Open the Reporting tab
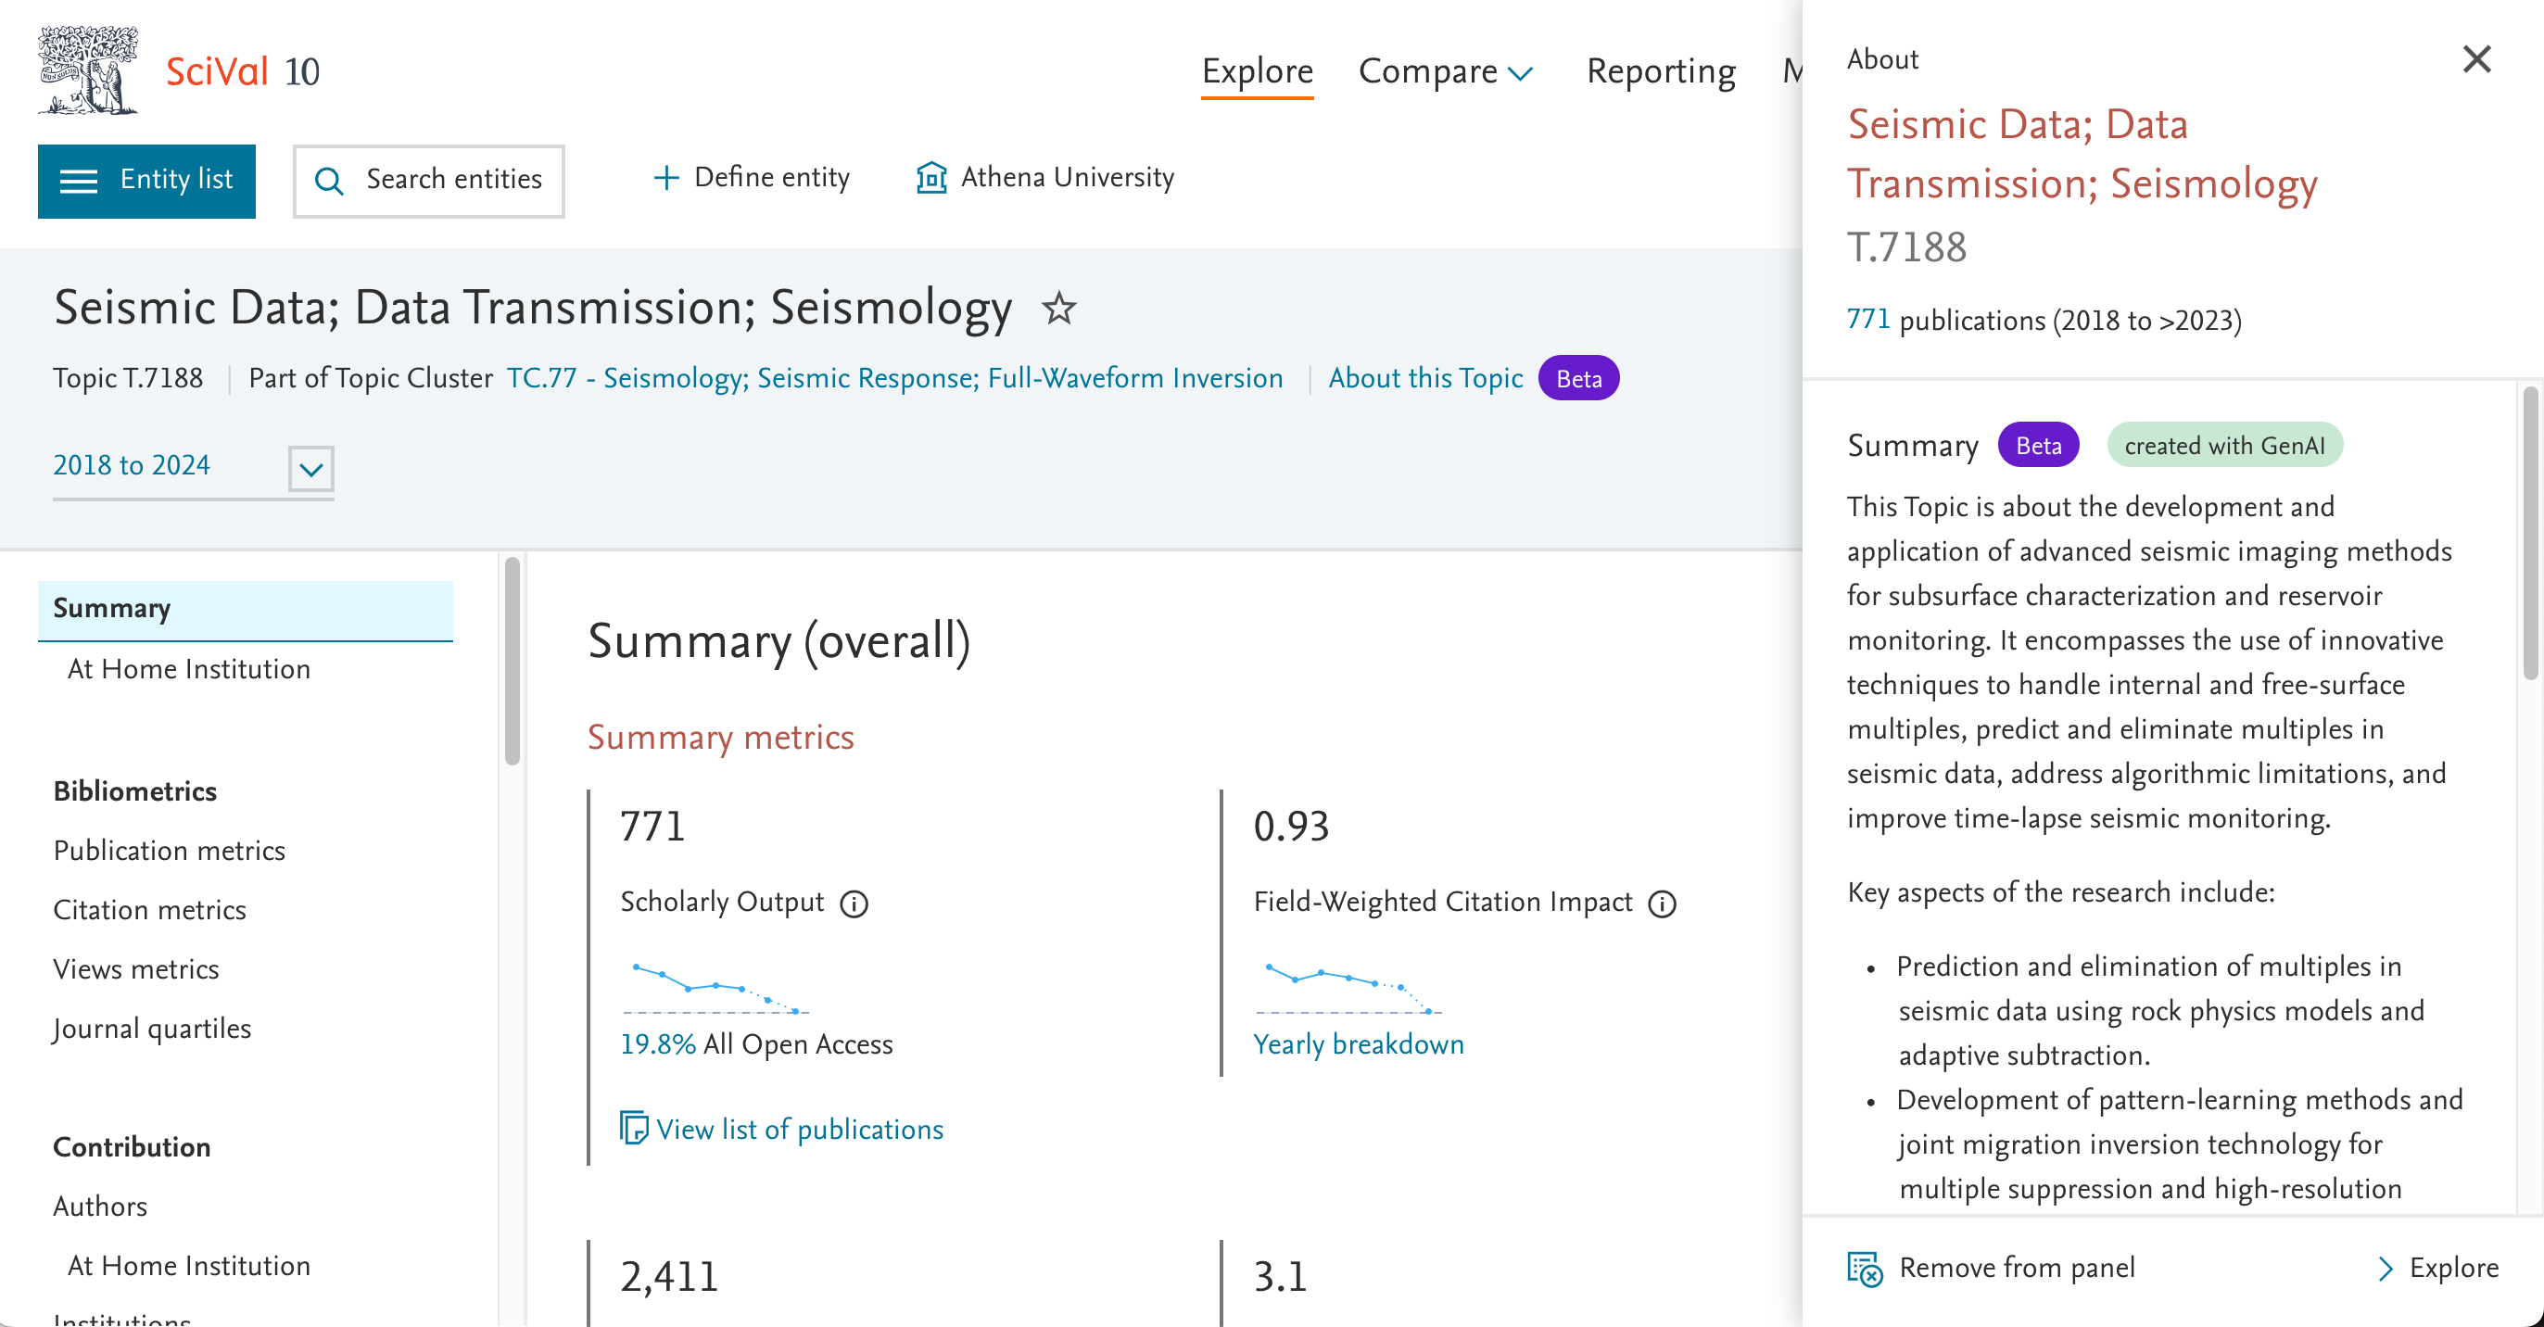2544x1327 pixels. pyautogui.click(x=1660, y=72)
